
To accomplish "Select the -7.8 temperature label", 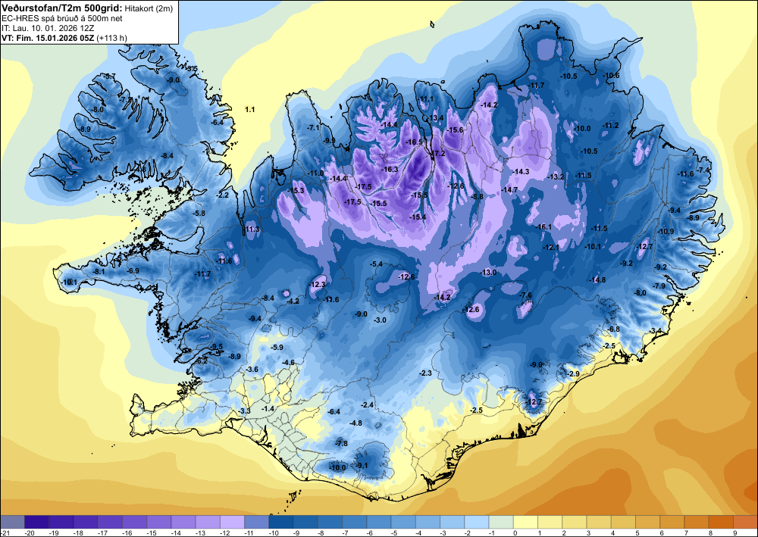I will [x=341, y=443].
